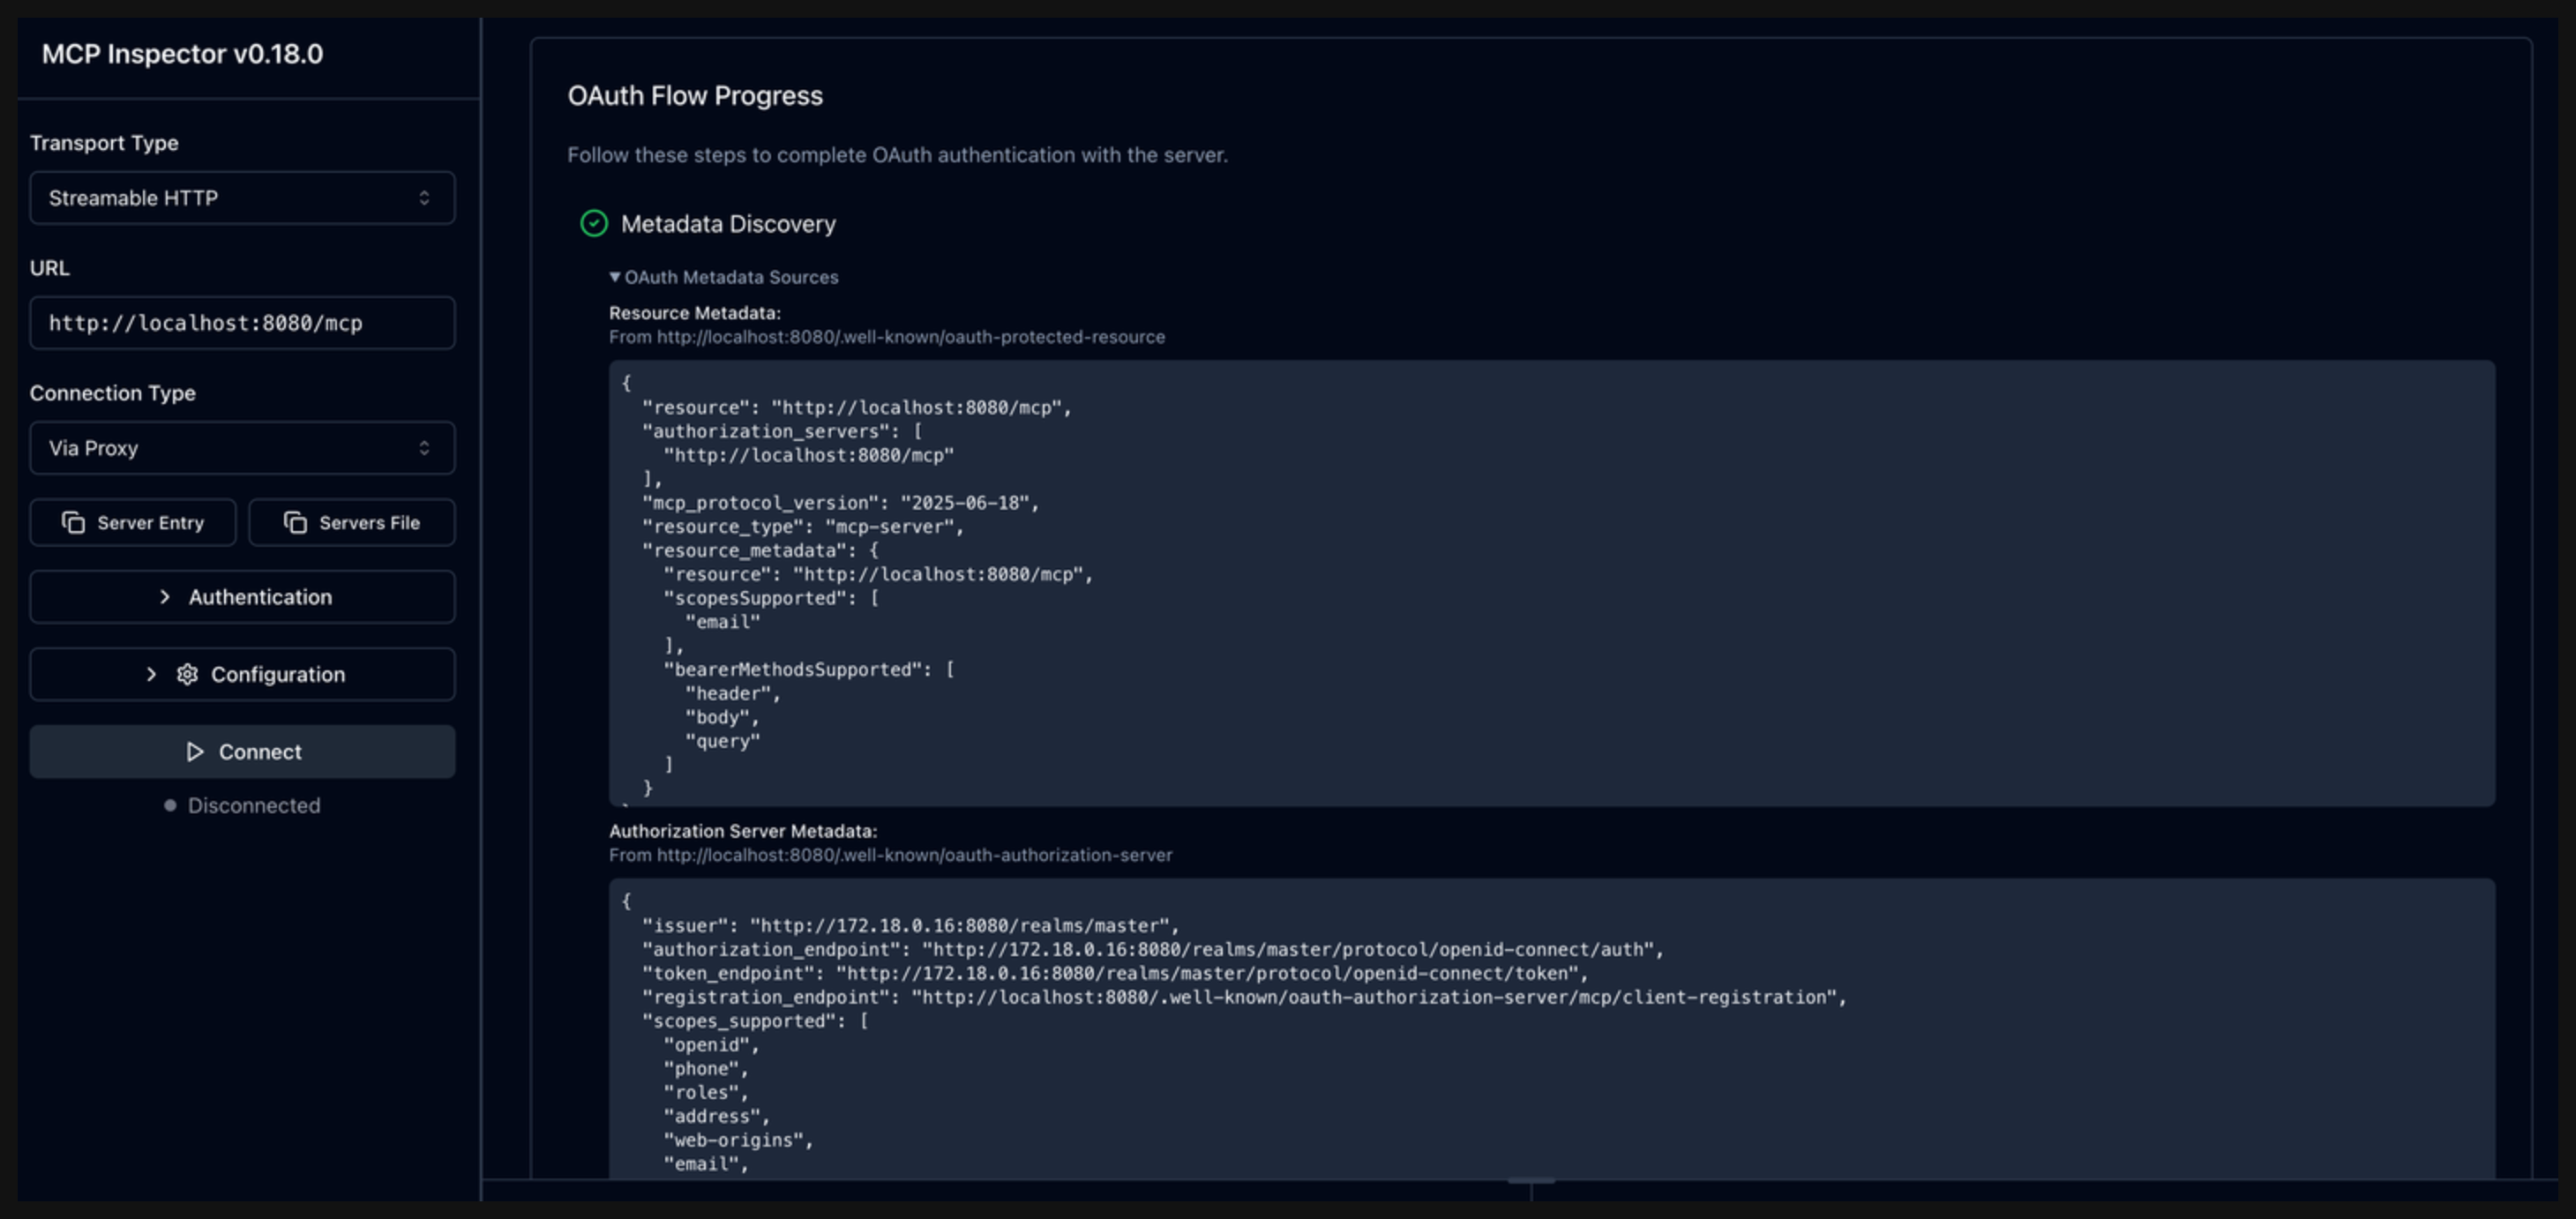Click the Servers File button label

pyautogui.click(x=369, y=522)
